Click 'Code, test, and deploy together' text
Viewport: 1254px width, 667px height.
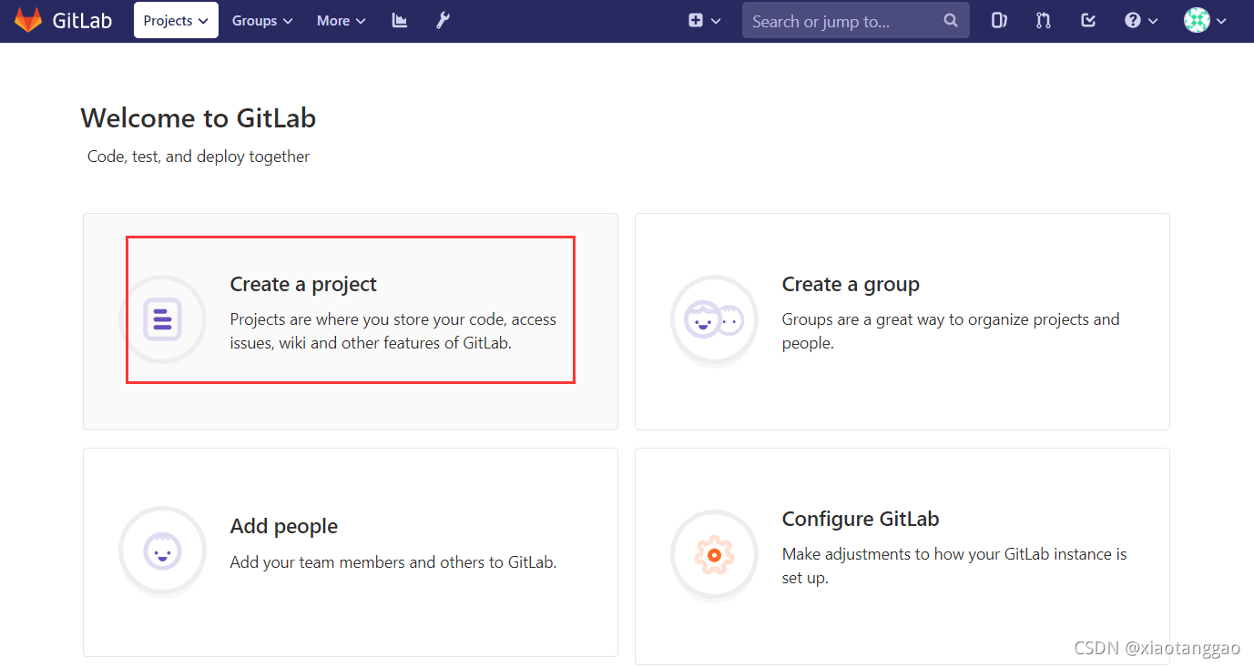coord(199,157)
